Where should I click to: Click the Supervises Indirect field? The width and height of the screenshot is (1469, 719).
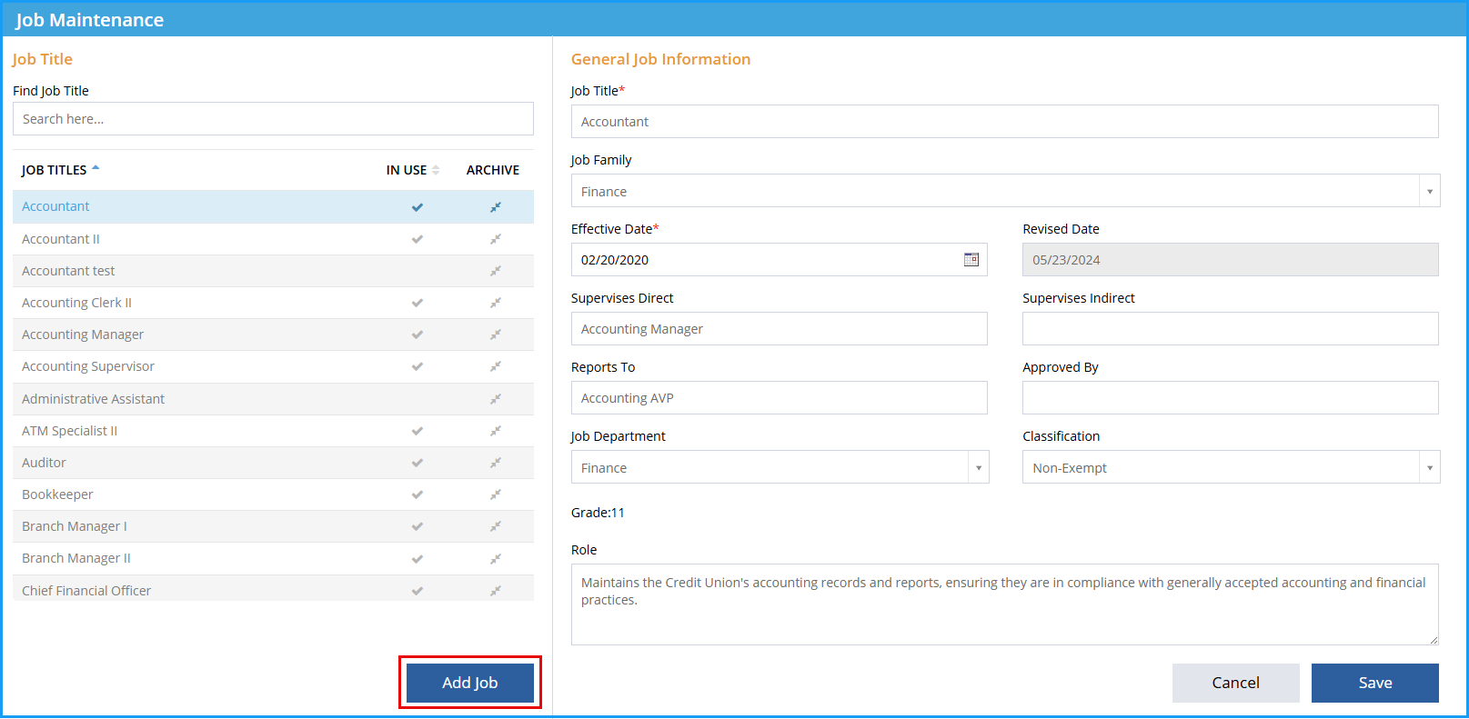(x=1231, y=329)
